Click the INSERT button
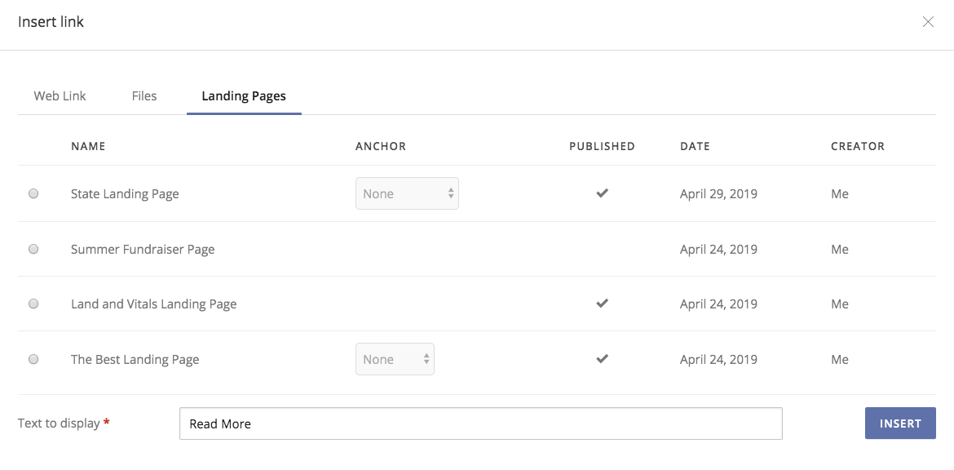Screen dimensions: 954x470 [900, 423]
